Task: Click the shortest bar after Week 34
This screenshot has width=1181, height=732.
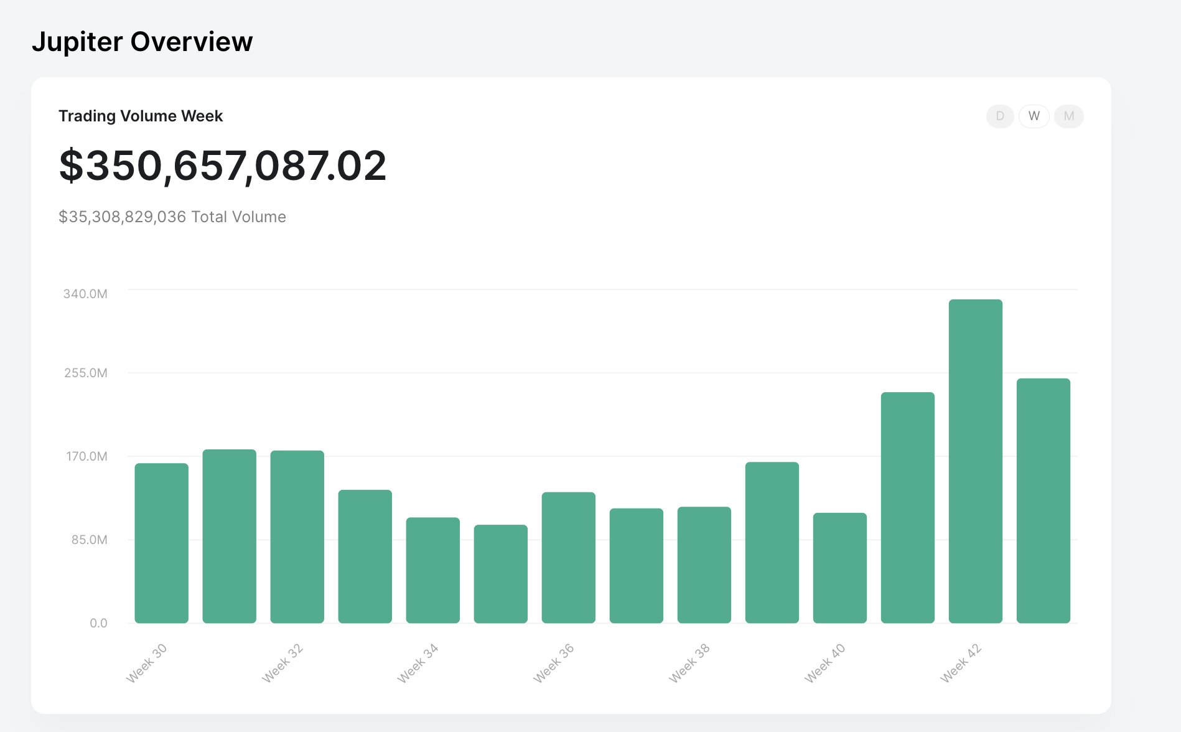Action: [500, 573]
